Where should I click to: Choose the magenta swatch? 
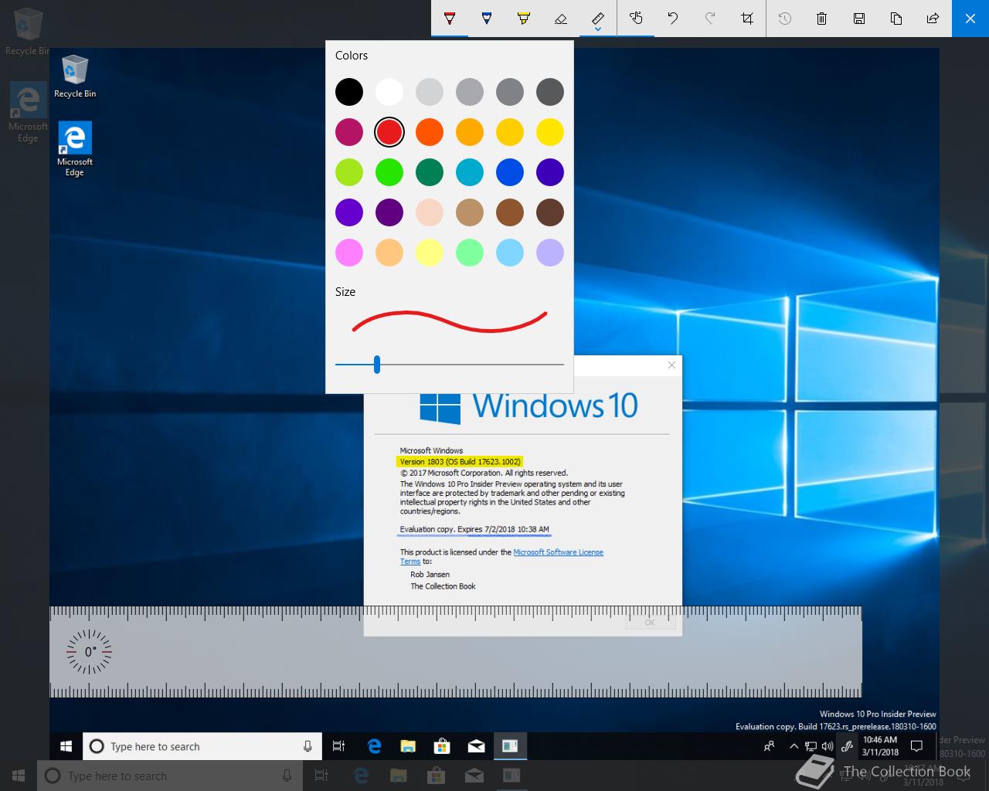tap(349, 132)
